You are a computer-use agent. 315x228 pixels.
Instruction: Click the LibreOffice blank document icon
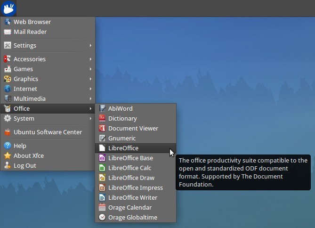pyautogui.click(x=102, y=148)
